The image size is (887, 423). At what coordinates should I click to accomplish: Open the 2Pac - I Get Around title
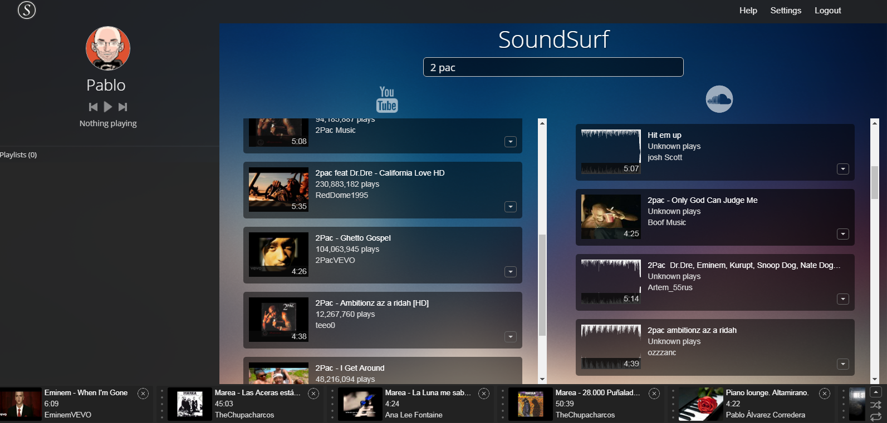point(350,368)
